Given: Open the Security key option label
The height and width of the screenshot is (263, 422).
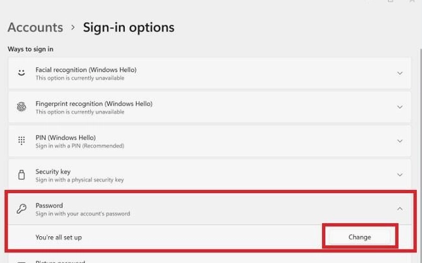Looking at the screenshot, I should coord(54,172).
